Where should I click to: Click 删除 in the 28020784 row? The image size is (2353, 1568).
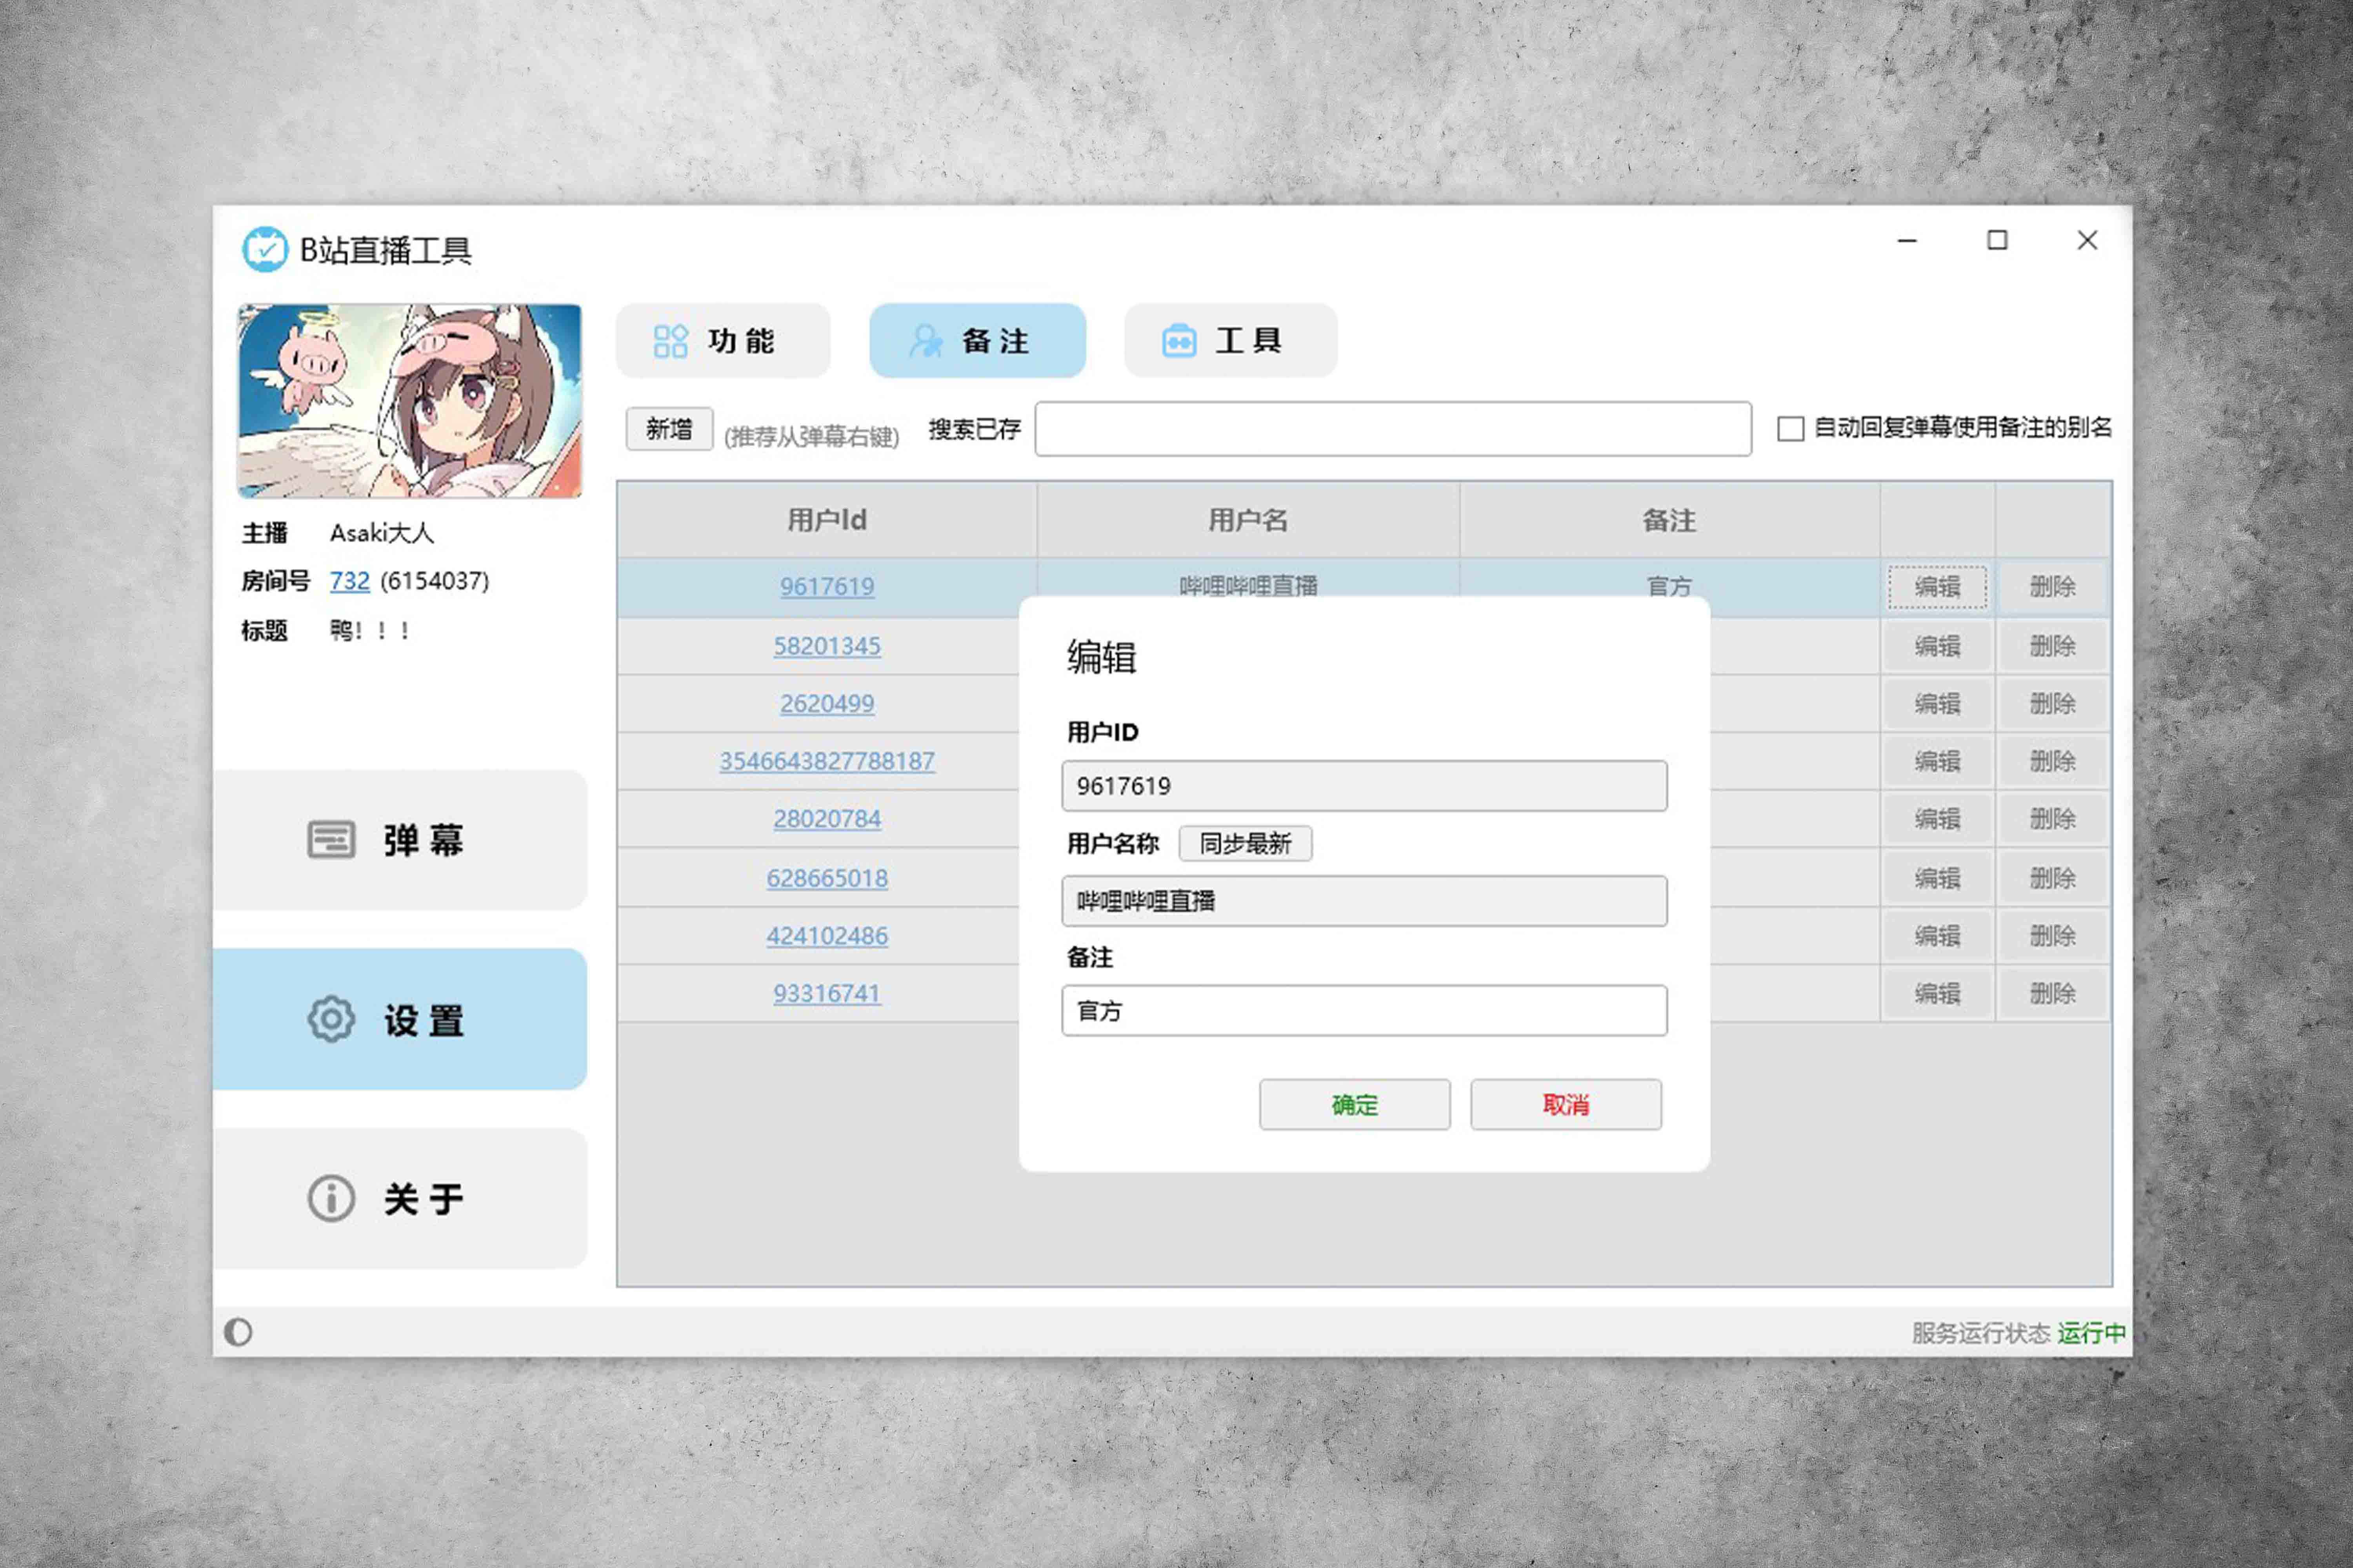(x=2053, y=819)
